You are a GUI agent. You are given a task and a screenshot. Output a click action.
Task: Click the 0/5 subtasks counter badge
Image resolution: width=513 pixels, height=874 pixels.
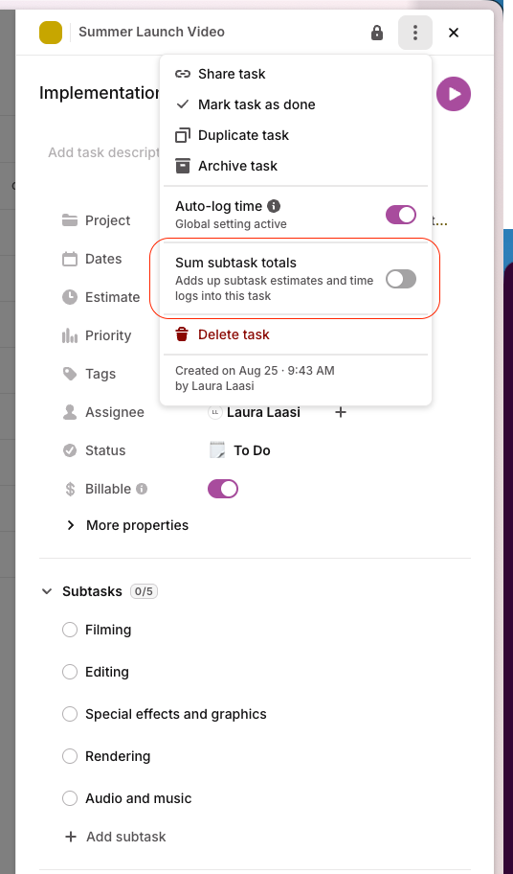[145, 591]
